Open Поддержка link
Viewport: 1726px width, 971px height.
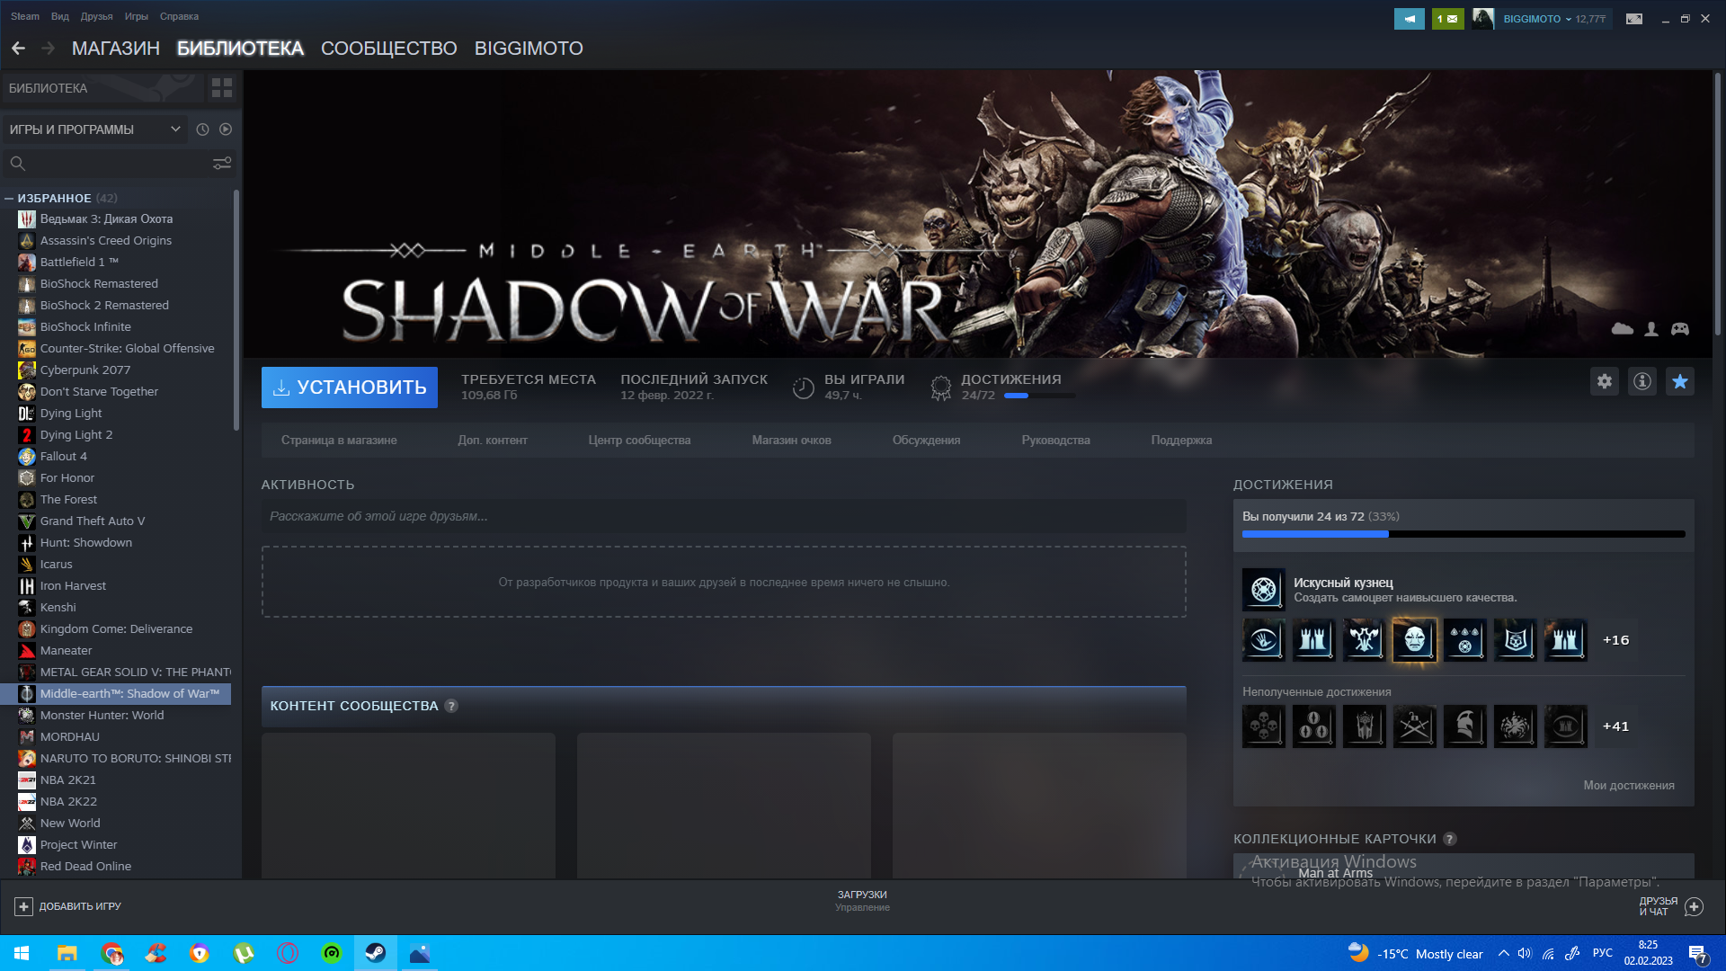1182,441
